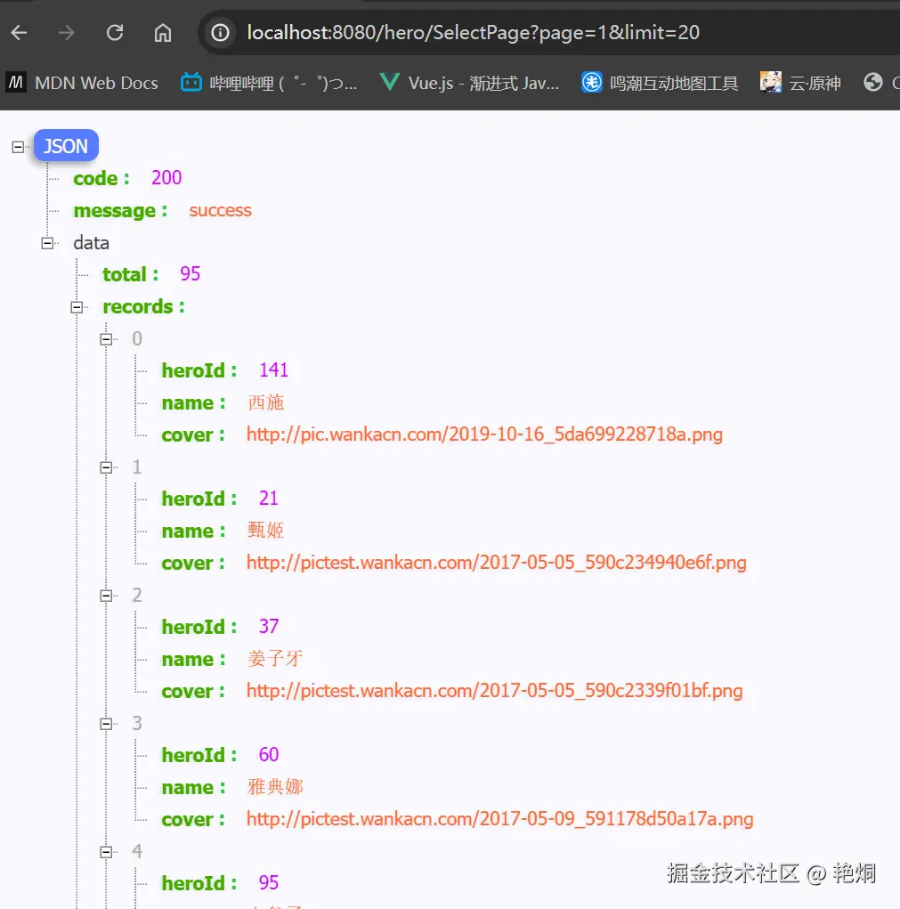Open the cover URL for 西施
This screenshot has height=909, width=900.
[x=483, y=434]
